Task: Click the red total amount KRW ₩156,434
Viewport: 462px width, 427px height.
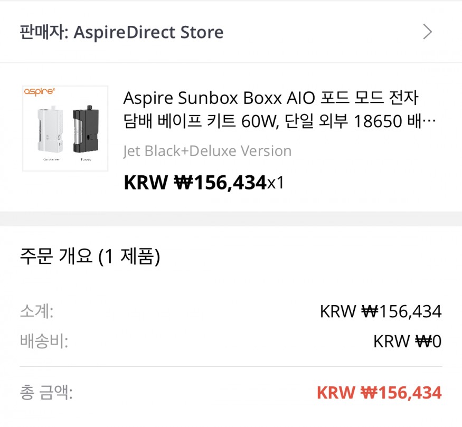Action: click(379, 393)
